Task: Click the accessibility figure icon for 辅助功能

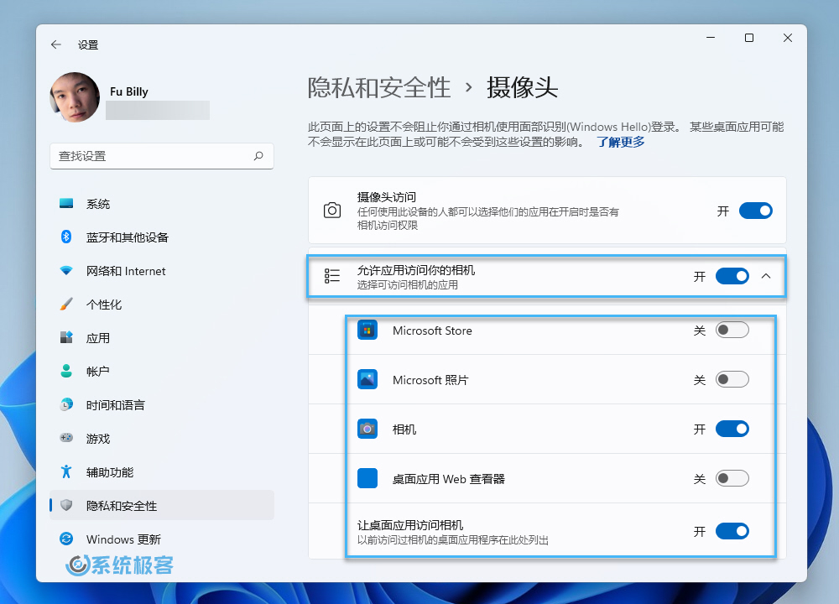Action: [66, 471]
